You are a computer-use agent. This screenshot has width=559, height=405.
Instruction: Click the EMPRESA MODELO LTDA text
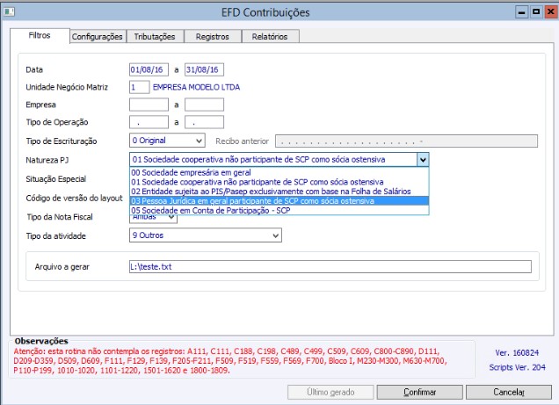196,87
